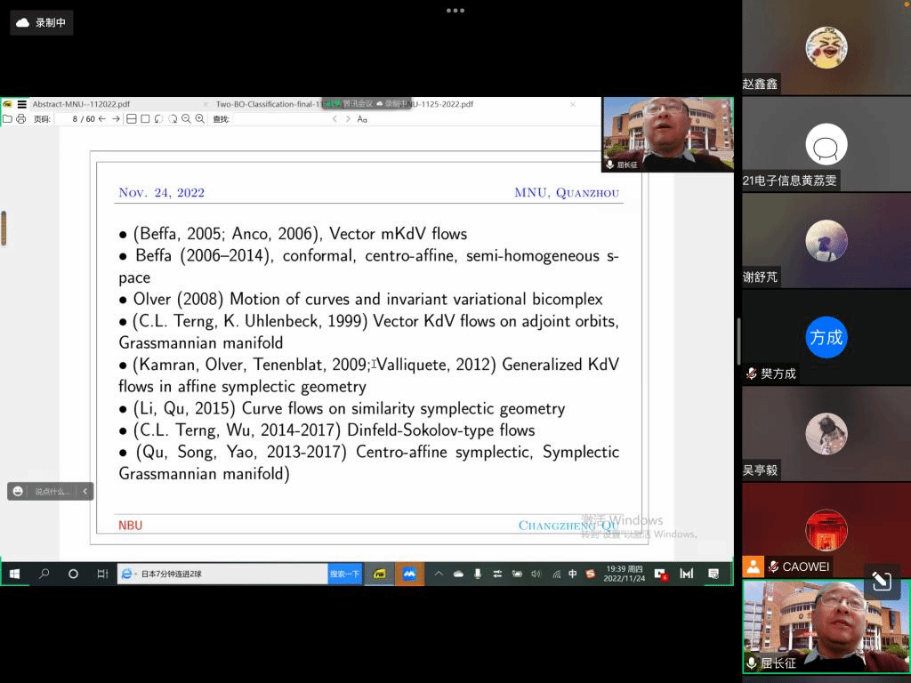The image size is (911, 683).
Task: Click the print icon in PDF toolbar
Action: 20,118
